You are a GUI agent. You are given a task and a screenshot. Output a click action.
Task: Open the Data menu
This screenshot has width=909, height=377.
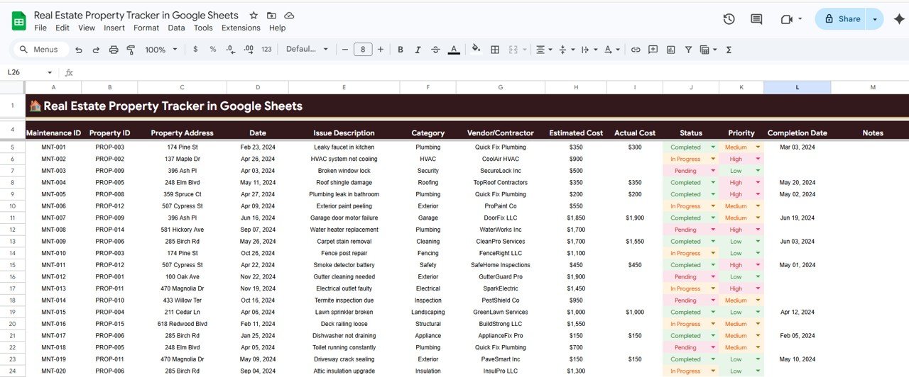click(x=176, y=28)
